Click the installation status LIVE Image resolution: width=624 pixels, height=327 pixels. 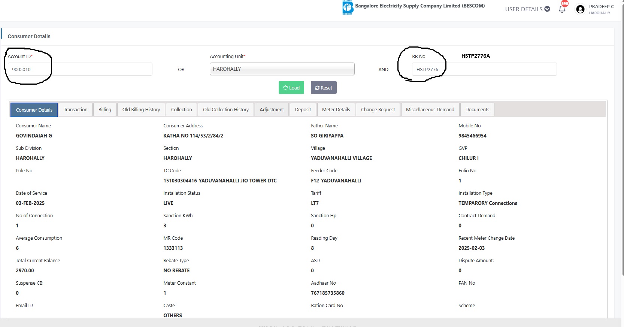[168, 203]
